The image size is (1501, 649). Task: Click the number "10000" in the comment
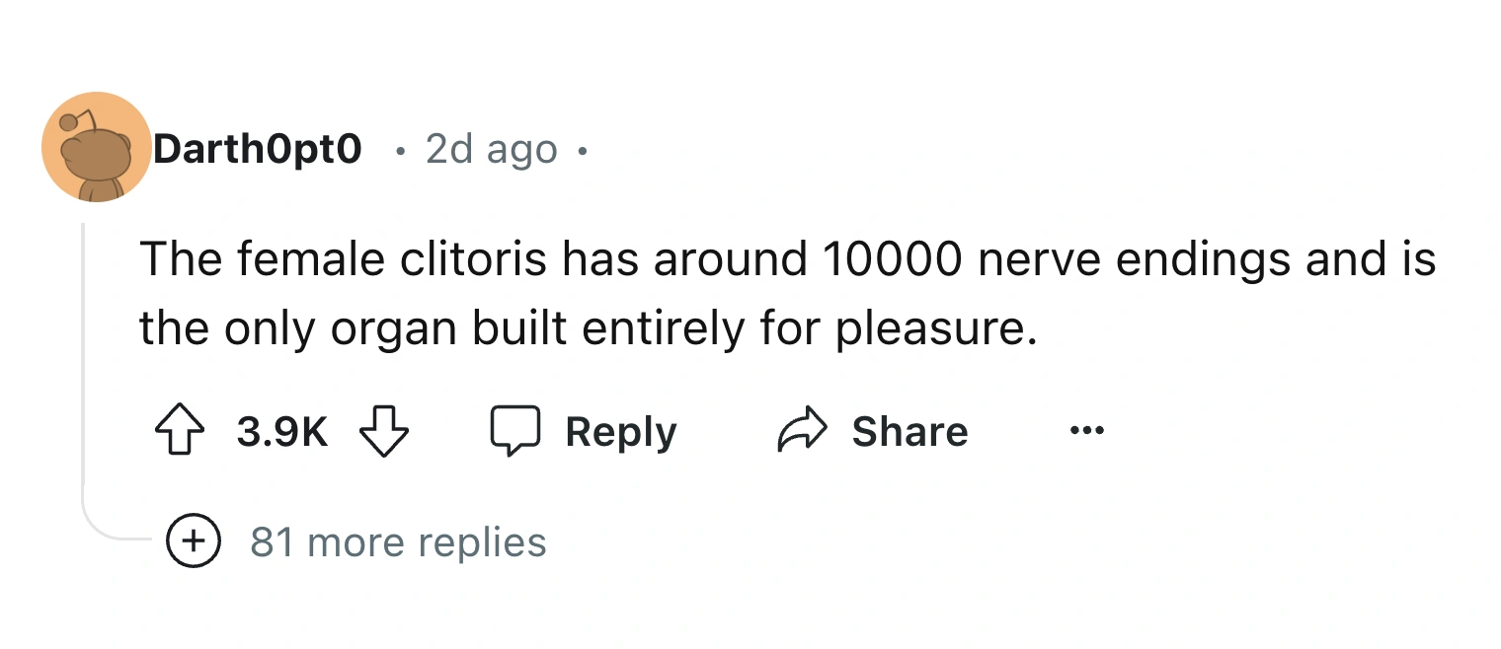pyautogui.click(x=892, y=259)
